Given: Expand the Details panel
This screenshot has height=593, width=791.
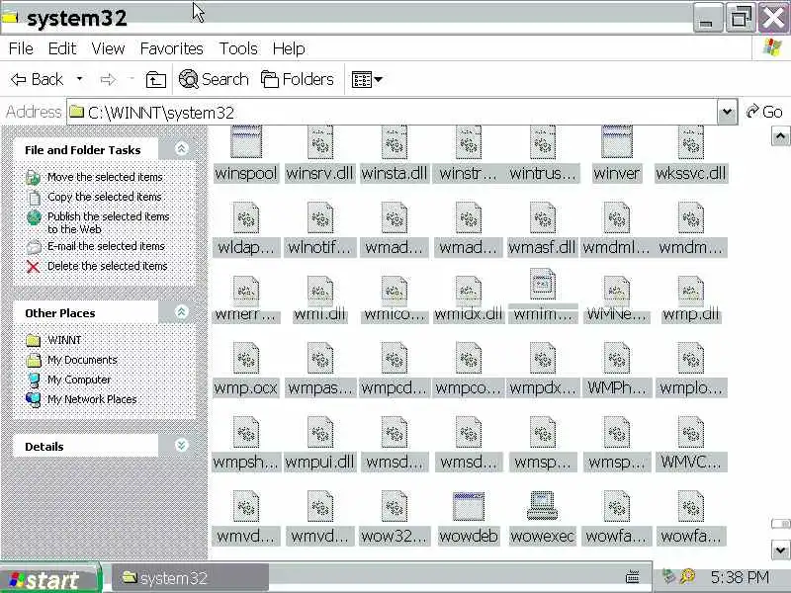Looking at the screenshot, I should pos(181,446).
